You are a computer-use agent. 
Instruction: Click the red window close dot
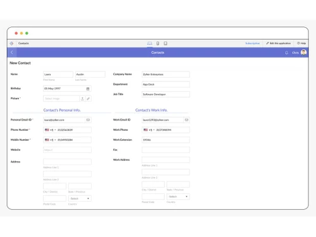16,33
